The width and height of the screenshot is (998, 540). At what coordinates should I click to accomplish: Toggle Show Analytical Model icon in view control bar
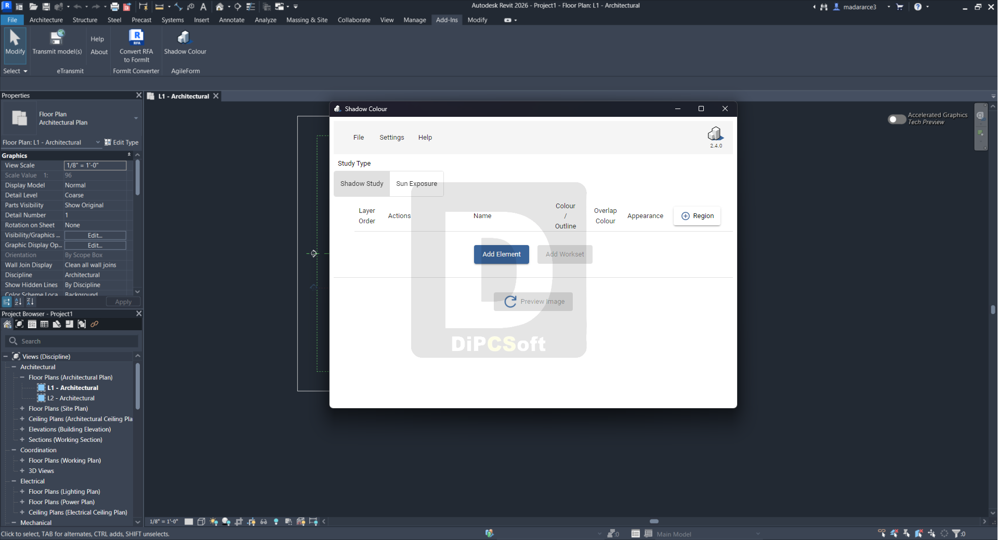click(301, 521)
